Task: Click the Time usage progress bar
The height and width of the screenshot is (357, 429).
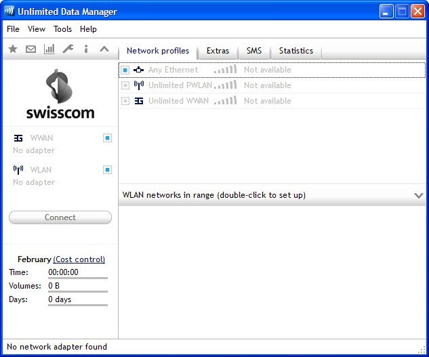Action: (78, 278)
